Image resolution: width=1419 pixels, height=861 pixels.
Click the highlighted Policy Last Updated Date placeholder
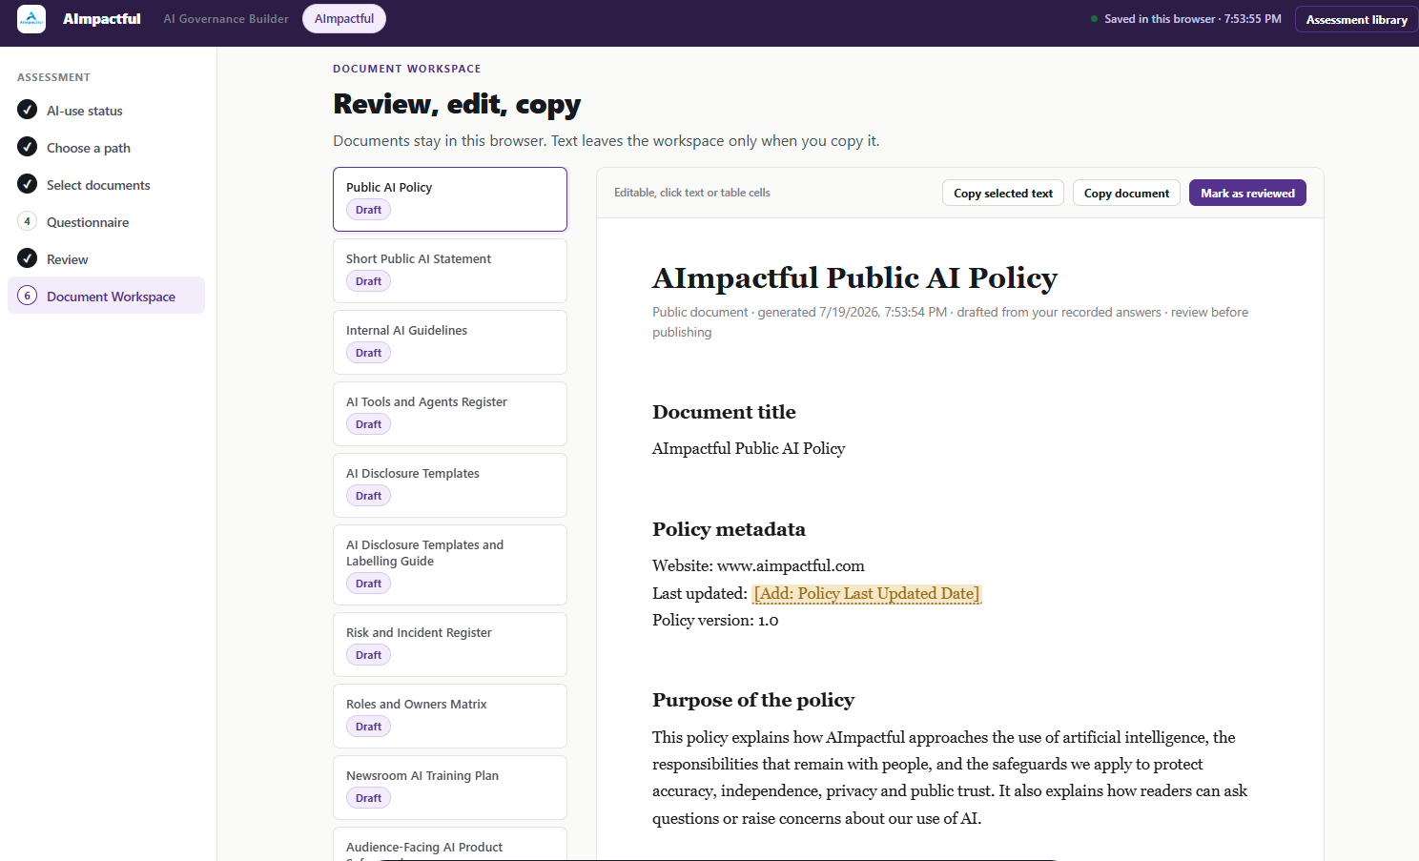point(867,593)
